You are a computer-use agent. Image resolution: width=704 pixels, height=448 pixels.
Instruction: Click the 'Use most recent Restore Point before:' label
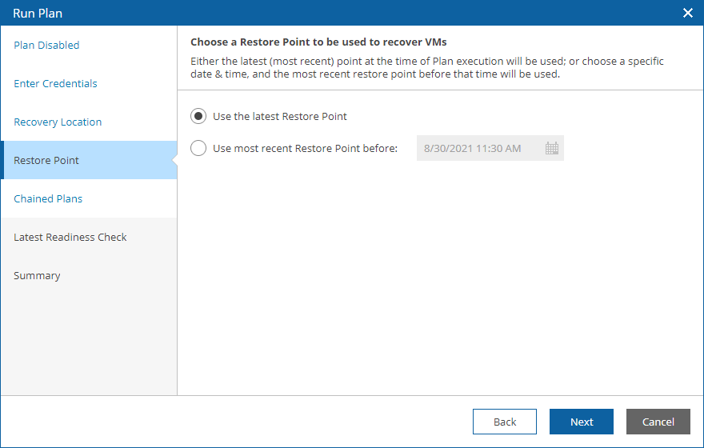tap(306, 148)
